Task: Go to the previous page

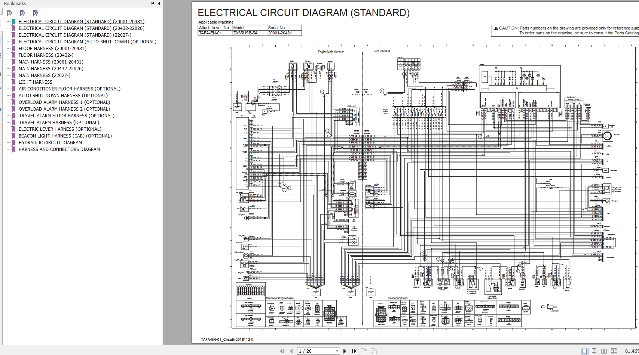Action: pyautogui.click(x=291, y=351)
